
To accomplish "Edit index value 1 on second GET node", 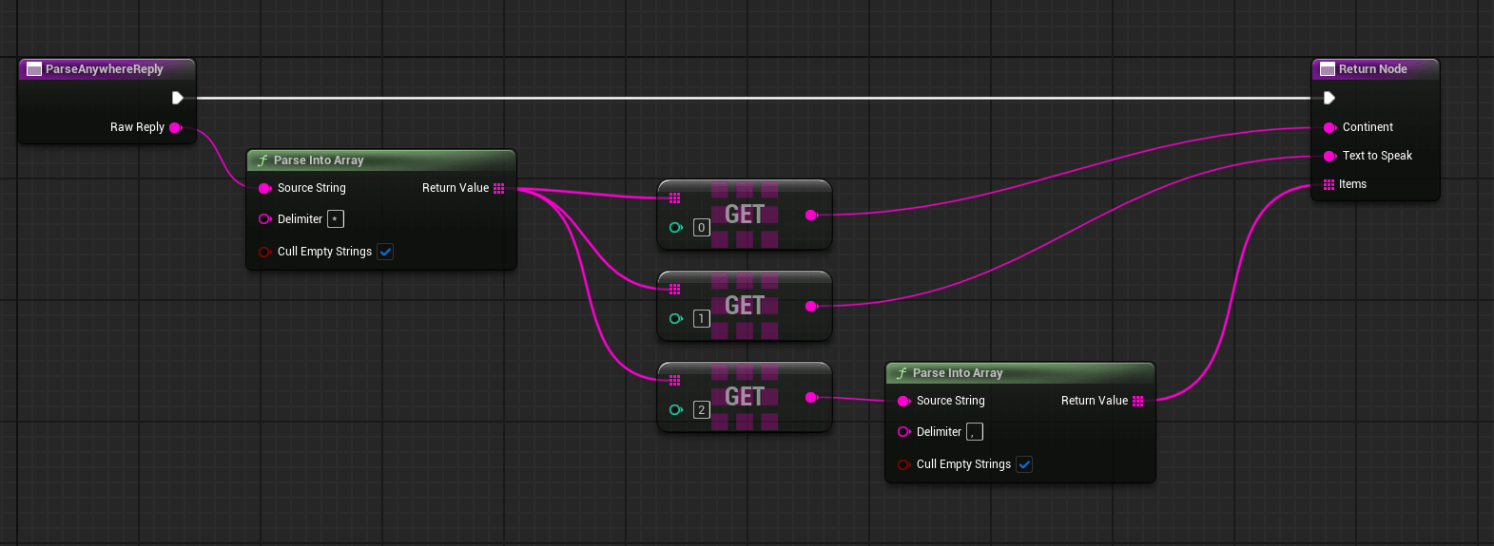I will click(702, 319).
